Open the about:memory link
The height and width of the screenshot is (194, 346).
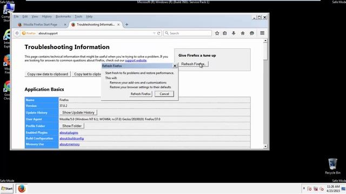(70, 144)
